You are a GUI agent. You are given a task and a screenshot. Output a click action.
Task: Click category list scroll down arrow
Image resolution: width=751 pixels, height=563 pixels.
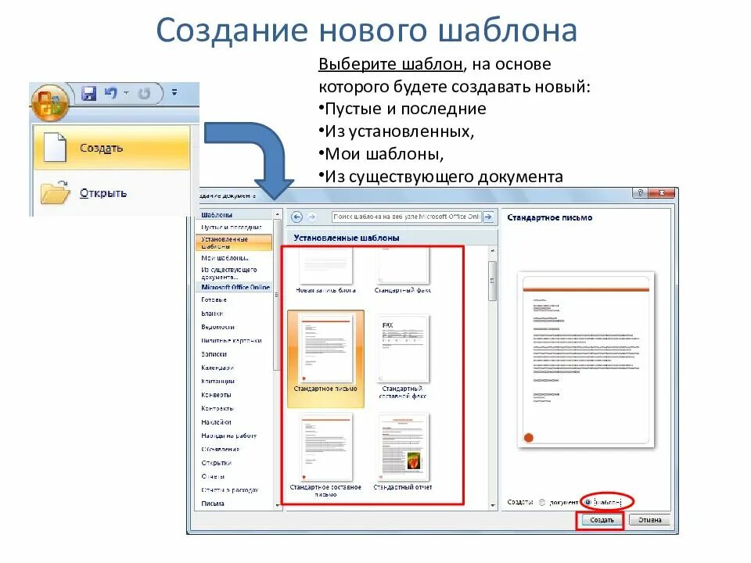coord(277,506)
